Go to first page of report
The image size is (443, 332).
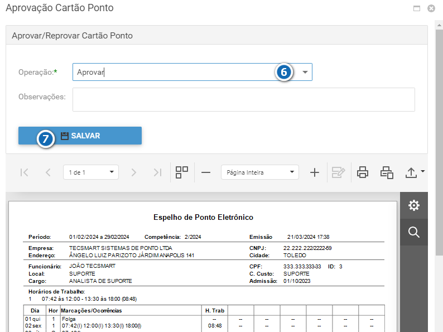click(x=25, y=172)
